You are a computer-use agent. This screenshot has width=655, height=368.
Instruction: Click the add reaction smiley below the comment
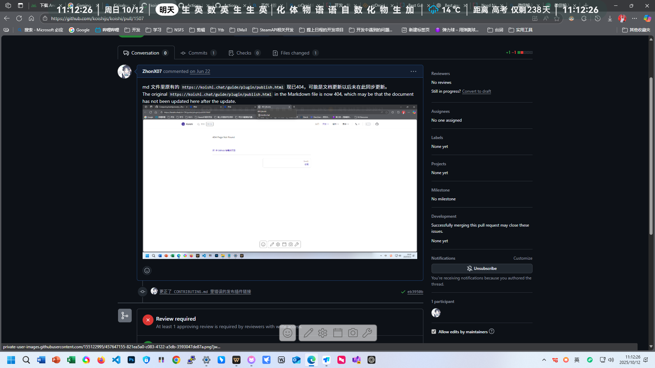pos(147,271)
